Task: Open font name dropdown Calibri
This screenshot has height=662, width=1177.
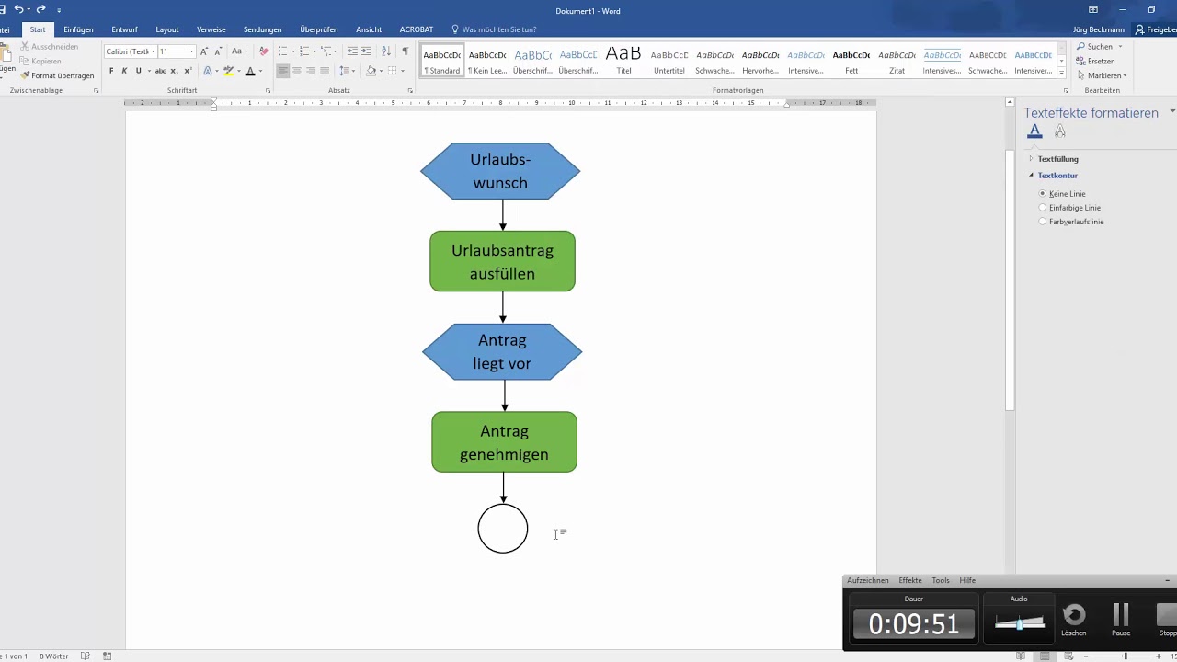Action: [x=154, y=51]
